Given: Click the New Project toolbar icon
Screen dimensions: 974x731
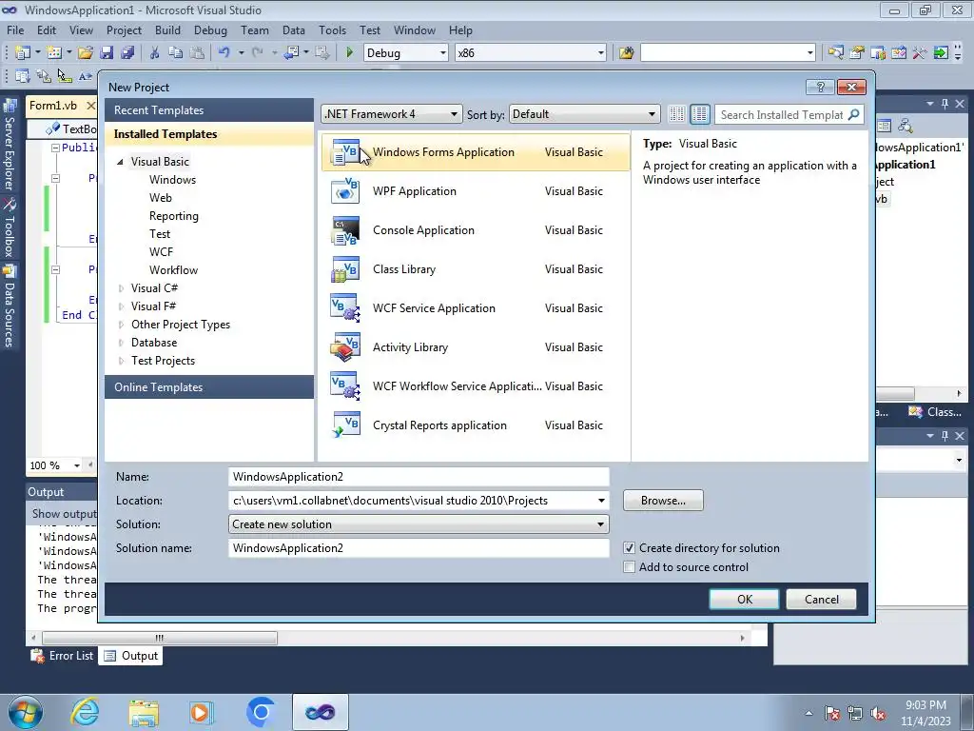Looking at the screenshot, I should (23, 53).
